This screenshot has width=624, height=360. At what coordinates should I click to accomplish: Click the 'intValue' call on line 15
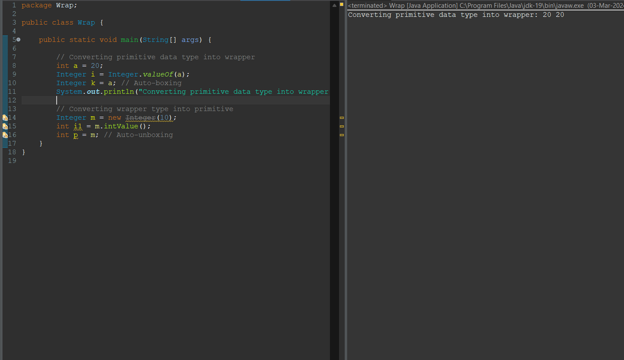(x=121, y=126)
